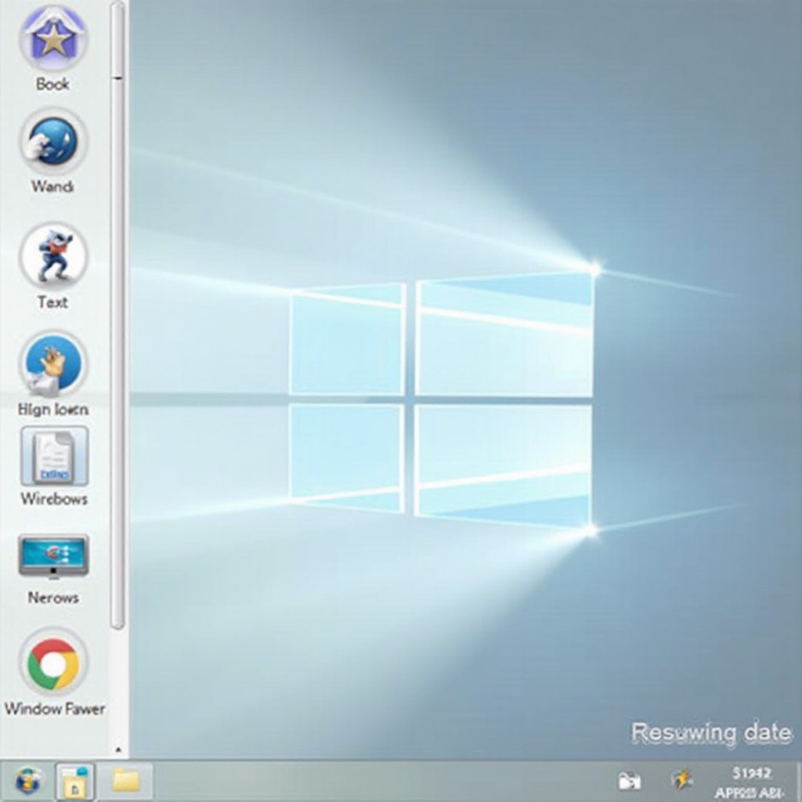Click the 'Window Fawer' label
The height and width of the screenshot is (802, 802).
coord(55,709)
